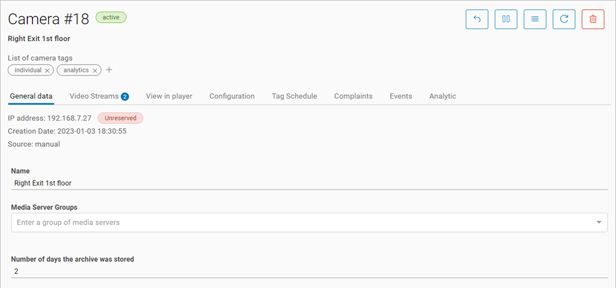Open the Analytic tab
The image size is (616, 288).
coord(442,96)
